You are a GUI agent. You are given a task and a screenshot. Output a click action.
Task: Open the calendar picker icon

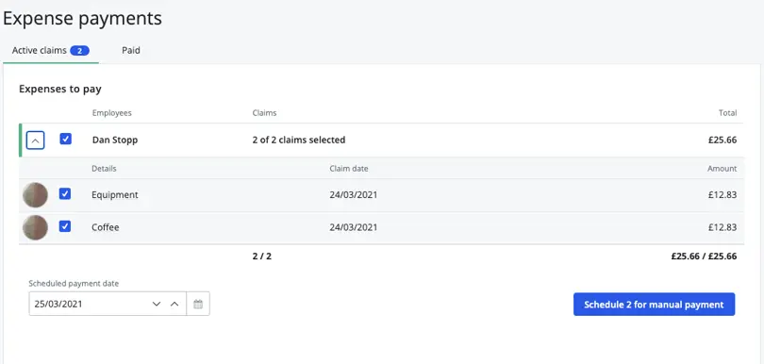[x=198, y=304]
